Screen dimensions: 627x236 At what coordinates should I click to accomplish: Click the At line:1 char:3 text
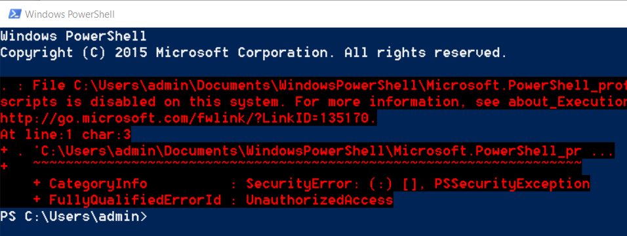click(66, 135)
